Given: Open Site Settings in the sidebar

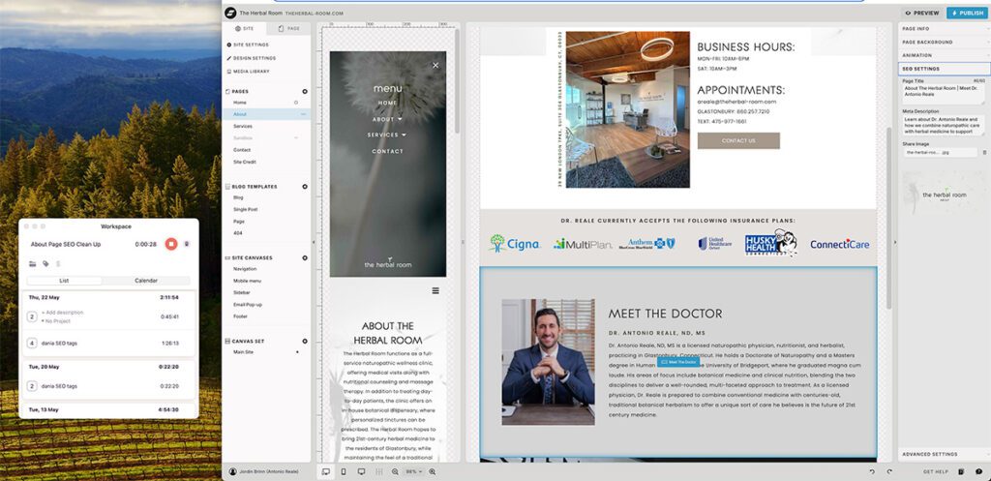Looking at the screenshot, I should [x=251, y=45].
